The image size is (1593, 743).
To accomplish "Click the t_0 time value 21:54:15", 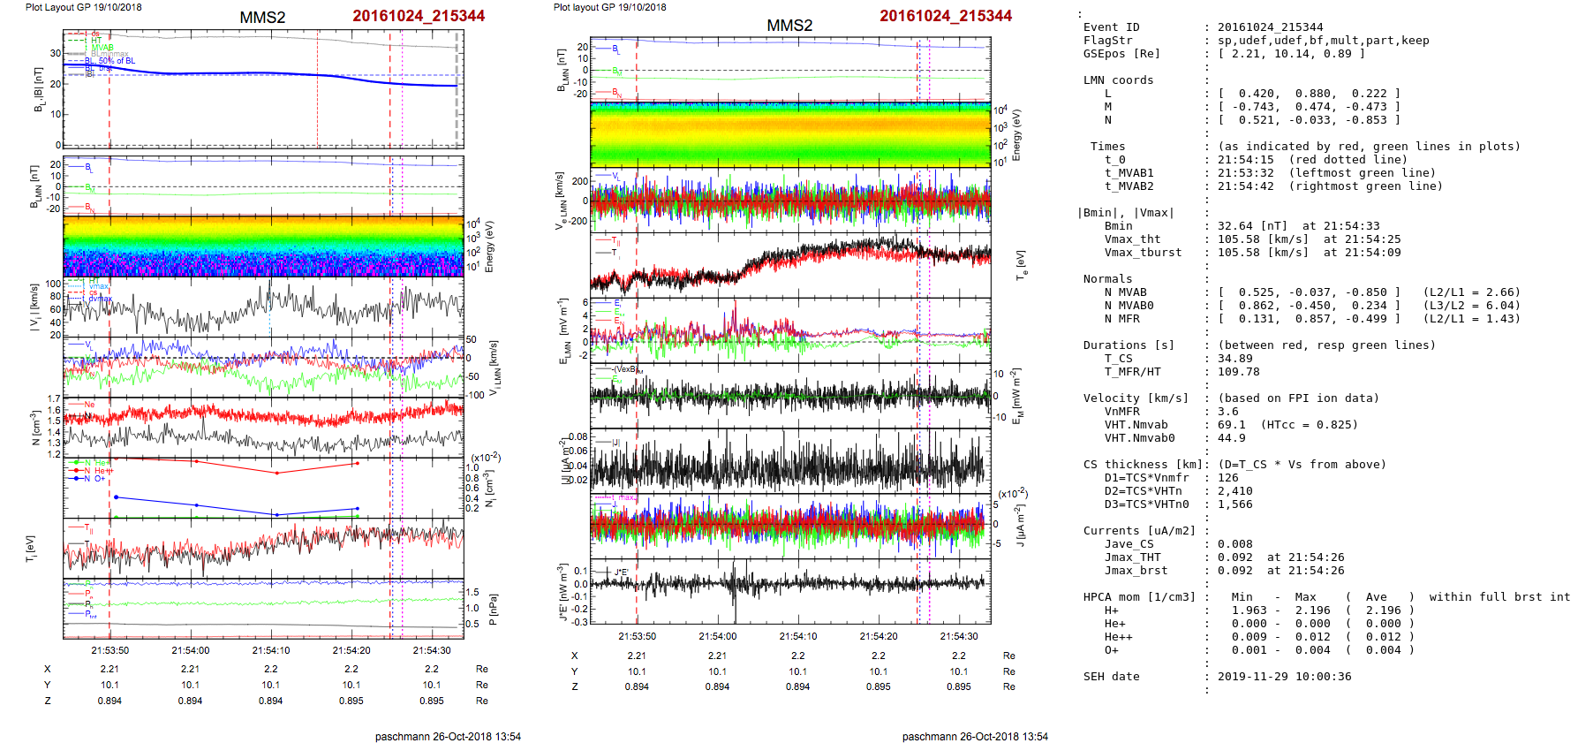I will click(x=1245, y=160).
